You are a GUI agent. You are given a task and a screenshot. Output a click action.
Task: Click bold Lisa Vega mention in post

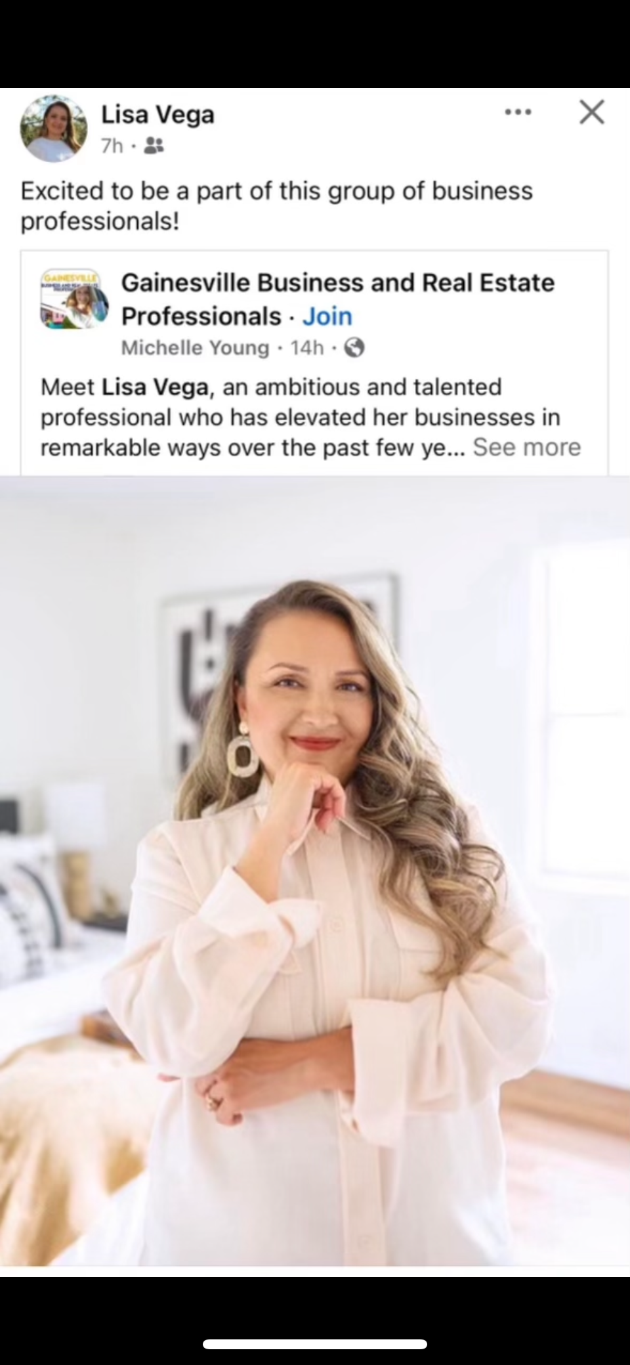155,387
